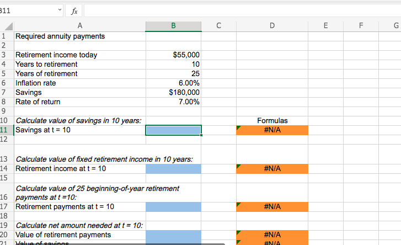Select the Years to retirement value 10
This screenshot has height=245, width=401.
pyautogui.click(x=173, y=65)
